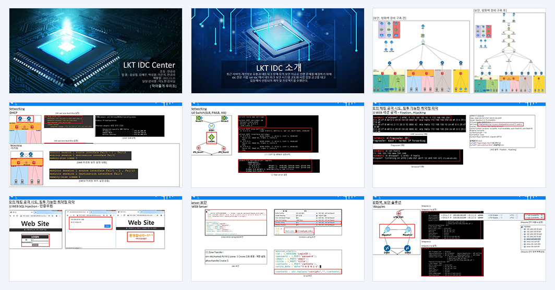The height and width of the screenshot is (290, 555).
Task: Open the Server 보안 WEB Server slide
Action: pyautogui.click(x=277, y=239)
